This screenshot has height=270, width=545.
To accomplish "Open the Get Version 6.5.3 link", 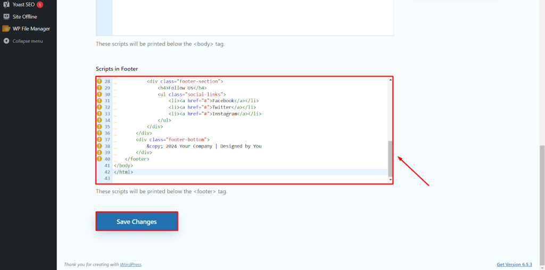I will point(515,265).
